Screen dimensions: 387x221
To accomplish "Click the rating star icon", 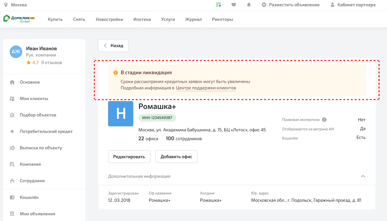I will point(29,63).
